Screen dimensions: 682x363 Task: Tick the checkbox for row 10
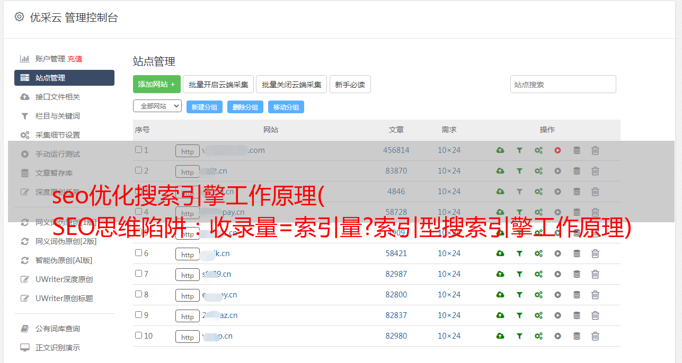pos(138,335)
